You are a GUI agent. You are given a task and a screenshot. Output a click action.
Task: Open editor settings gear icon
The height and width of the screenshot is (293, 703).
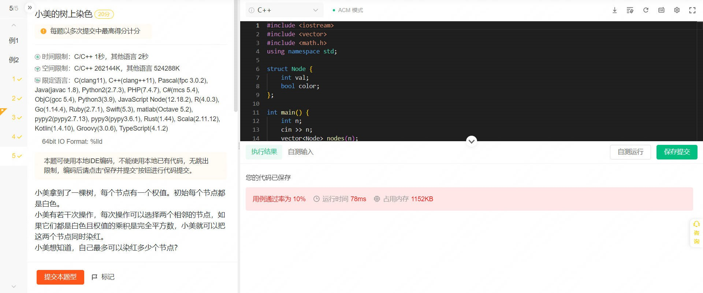pos(677,10)
